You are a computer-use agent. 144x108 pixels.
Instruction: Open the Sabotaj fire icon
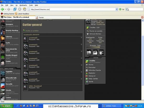pyautogui.click(x=3, y=38)
